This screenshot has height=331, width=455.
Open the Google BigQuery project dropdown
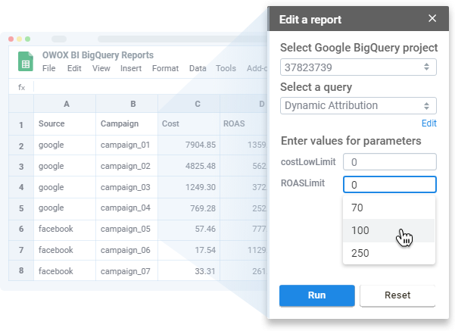tap(358, 67)
